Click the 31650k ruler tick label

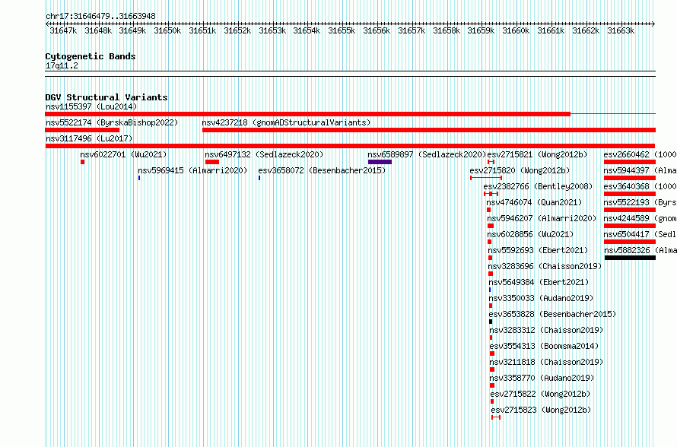point(167,30)
